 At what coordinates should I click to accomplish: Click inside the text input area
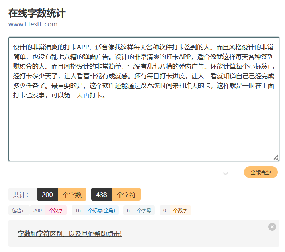[x=144, y=99]
